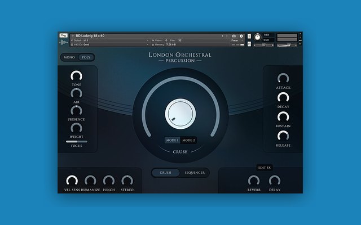Click the Air knob
This screenshot has height=225, width=361.
(x=77, y=93)
